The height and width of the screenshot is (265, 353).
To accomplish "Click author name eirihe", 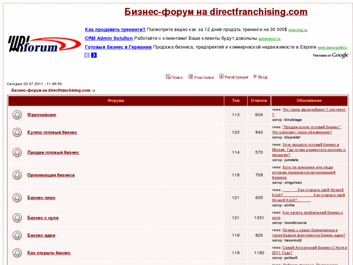I will tap(289, 206).
